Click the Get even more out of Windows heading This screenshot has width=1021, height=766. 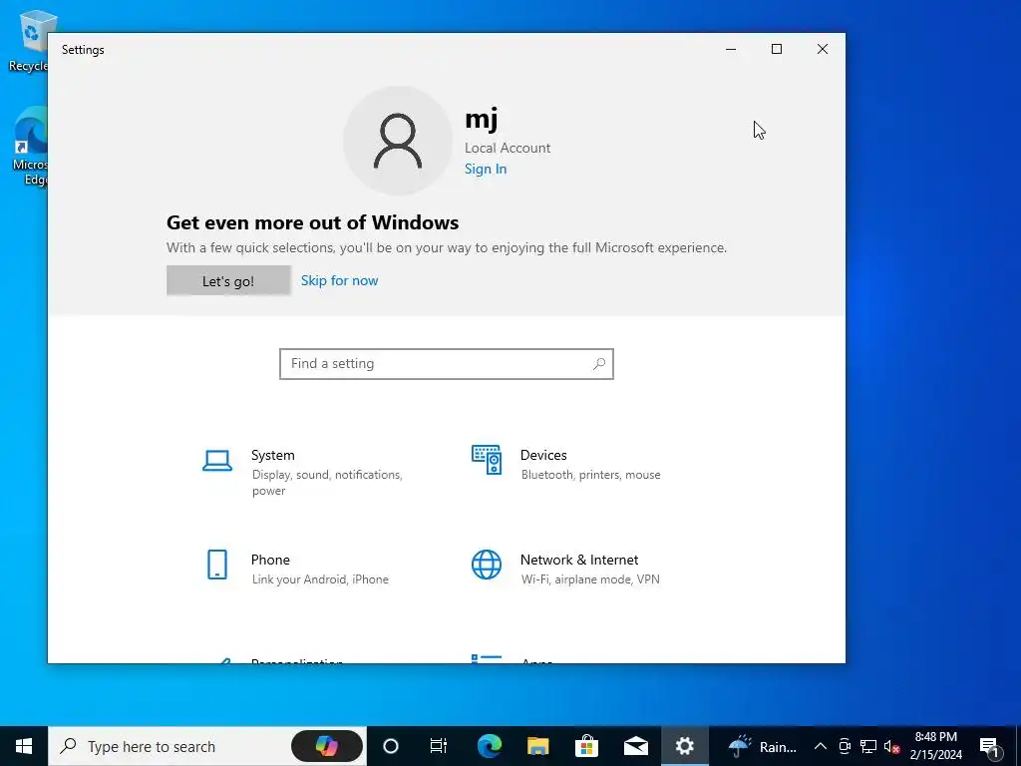click(x=312, y=222)
